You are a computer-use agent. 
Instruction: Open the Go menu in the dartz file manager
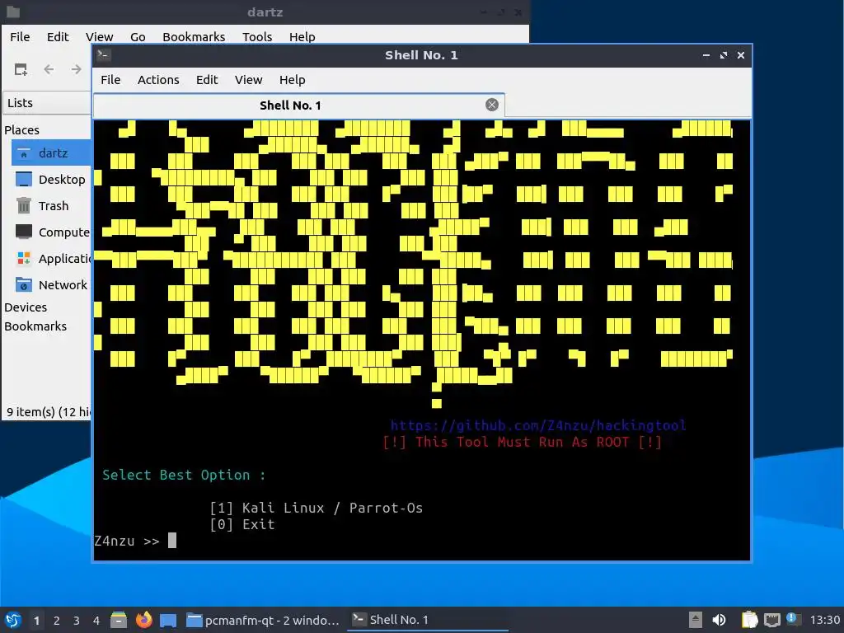coord(138,37)
